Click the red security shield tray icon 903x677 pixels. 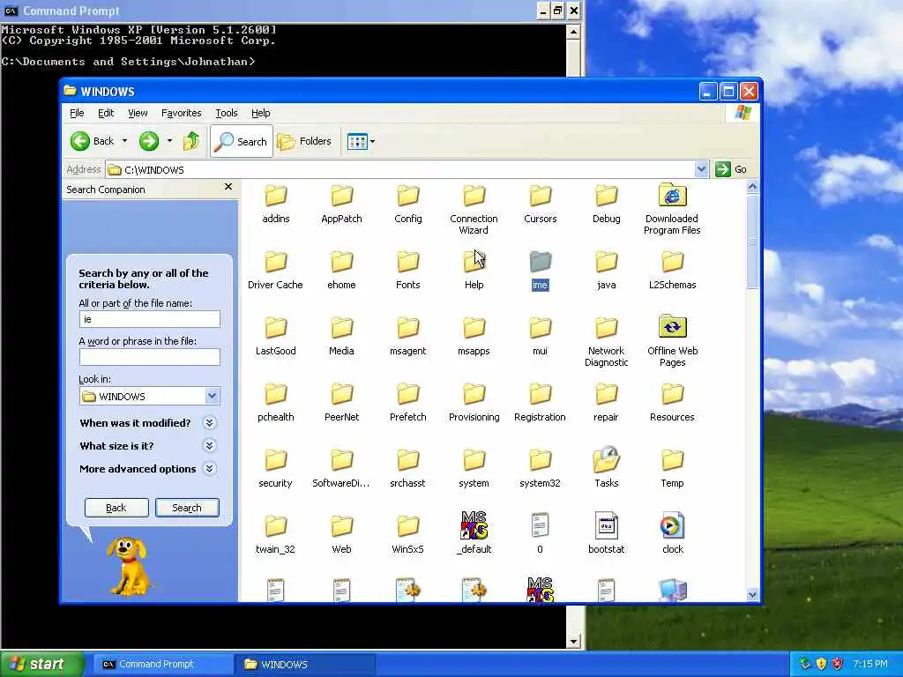click(838, 664)
